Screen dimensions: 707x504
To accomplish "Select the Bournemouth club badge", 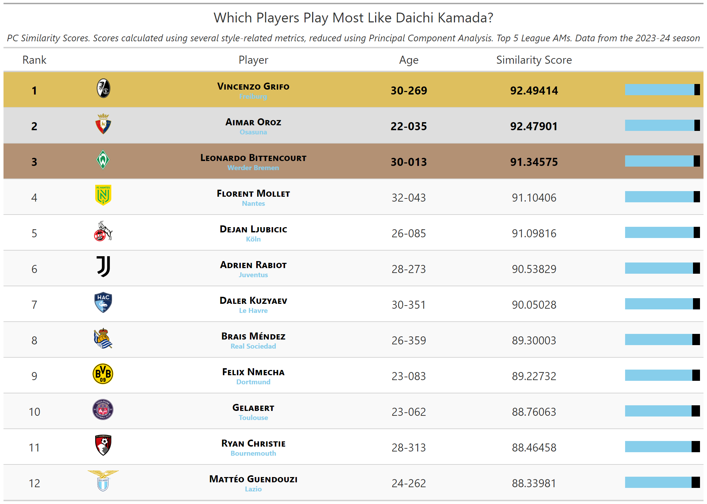I will coord(103,445).
